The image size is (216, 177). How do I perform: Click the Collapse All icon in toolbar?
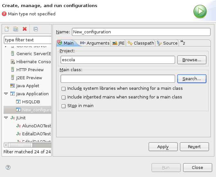pyautogui.click(x=35, y=29)
